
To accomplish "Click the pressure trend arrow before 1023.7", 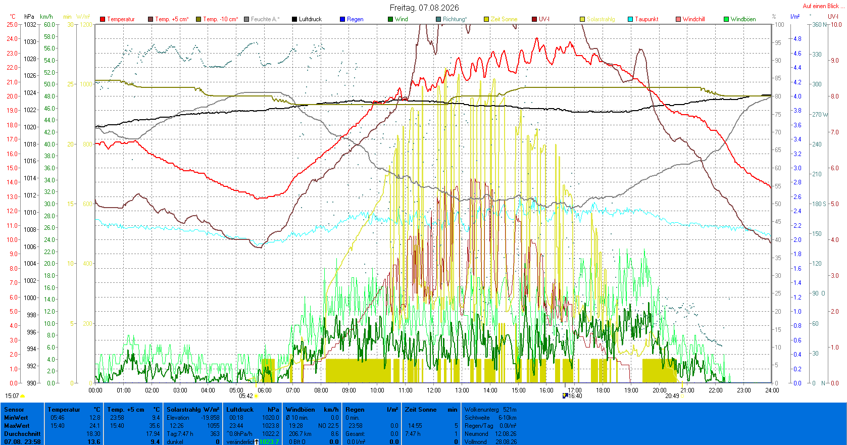I will pos(257,442).
